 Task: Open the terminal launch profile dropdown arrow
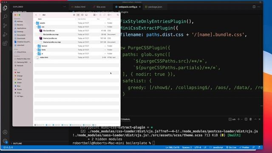242,119
